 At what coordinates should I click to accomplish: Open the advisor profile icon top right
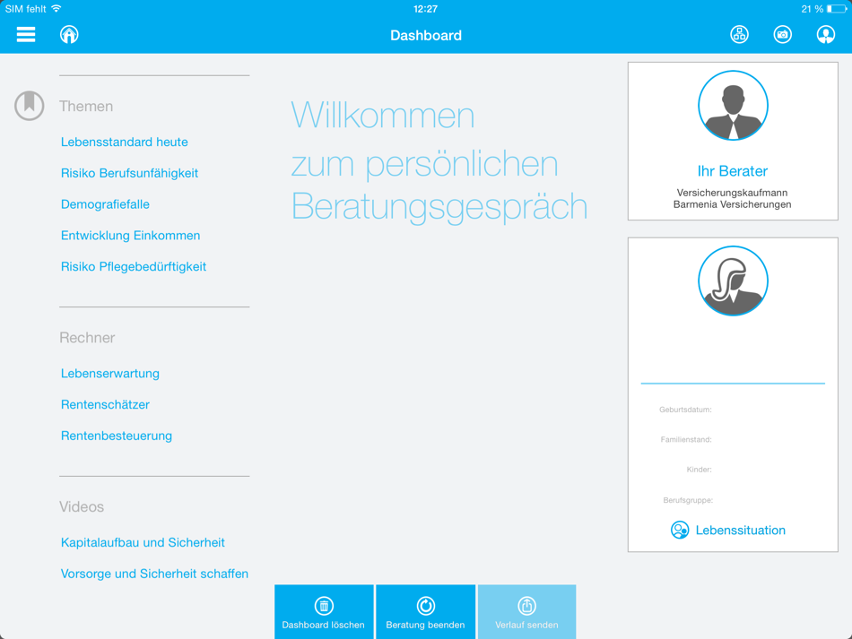pos(824,34)
